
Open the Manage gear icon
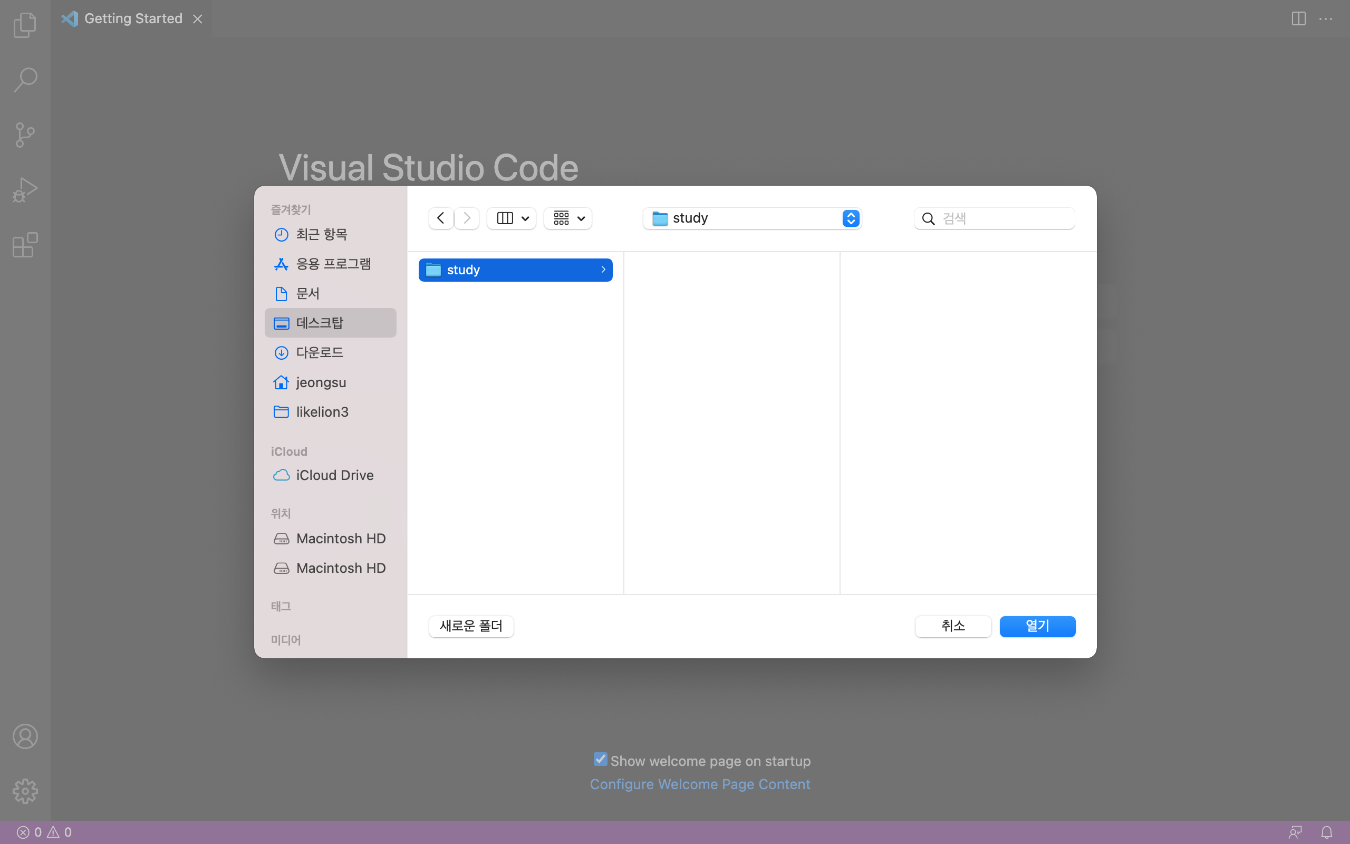pos(25,791)
